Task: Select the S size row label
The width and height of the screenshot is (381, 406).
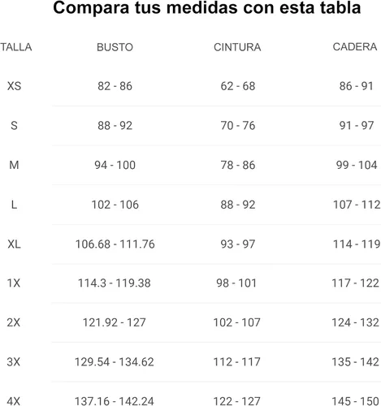Action: [14, 126]
